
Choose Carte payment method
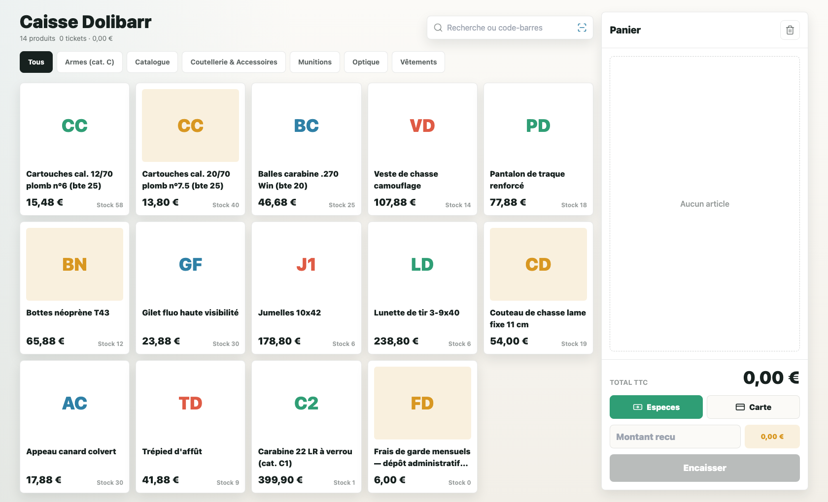click(753, 407)
